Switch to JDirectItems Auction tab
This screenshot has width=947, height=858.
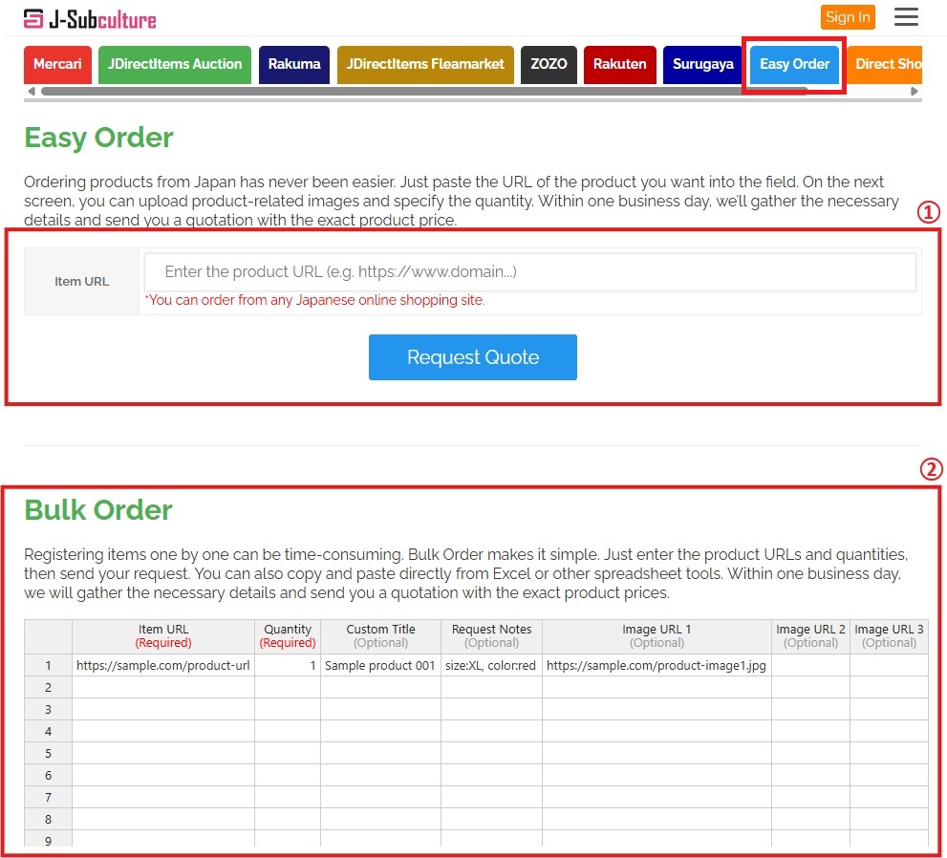[175, 65]
